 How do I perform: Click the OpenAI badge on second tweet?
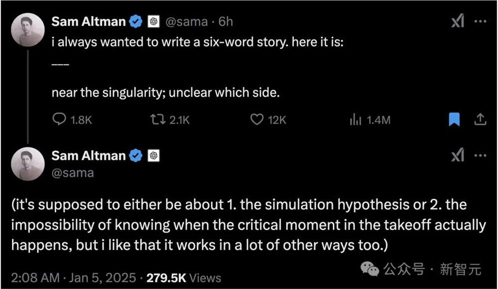pos(153,155)
